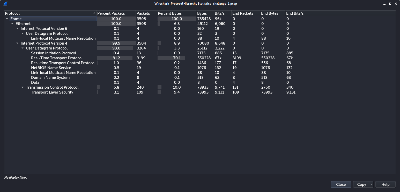400x192 pixels.
Task: Click SIP's 7175 bytes value
Action: 201,53
